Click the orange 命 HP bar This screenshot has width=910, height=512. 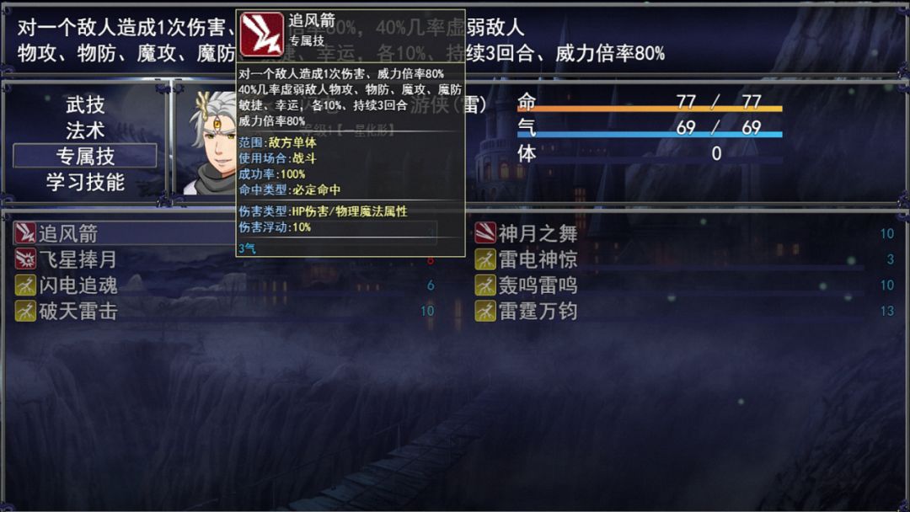point(650,109)
